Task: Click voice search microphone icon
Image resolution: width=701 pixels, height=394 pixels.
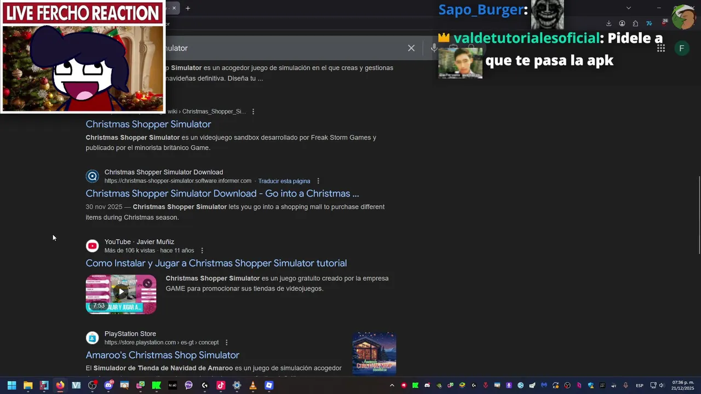Action: tap(434, 48)
